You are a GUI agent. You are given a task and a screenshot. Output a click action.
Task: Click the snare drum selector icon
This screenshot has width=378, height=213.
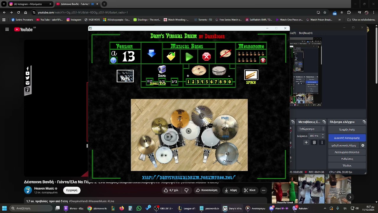219,71
